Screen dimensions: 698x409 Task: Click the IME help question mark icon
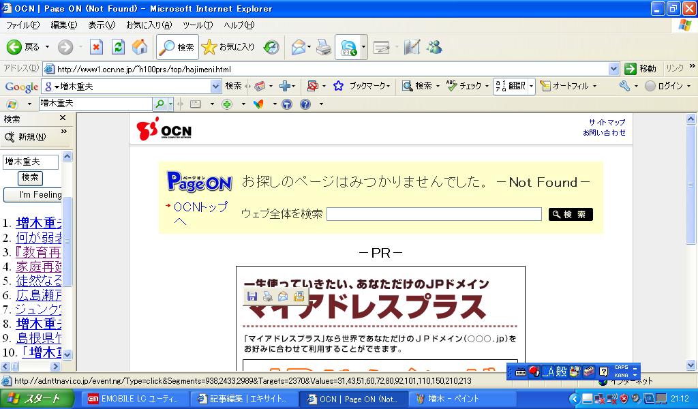point(603,372)
